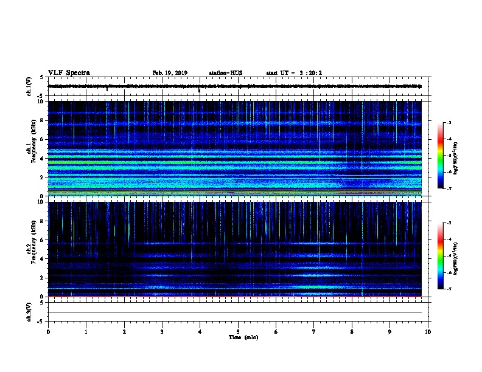
Task: Click the "-7" label on ch.1 colorbar
Action: click(x=449, y=188)
